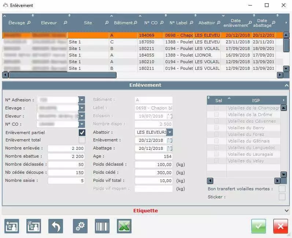The height and width of the screenshot is (238, 292).
Task: Open calendar picker for Enlèvement date
Action: coord(170,140)
